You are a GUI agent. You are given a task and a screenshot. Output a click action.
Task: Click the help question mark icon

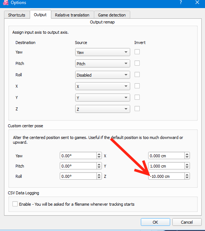click(x=181, y=2)
